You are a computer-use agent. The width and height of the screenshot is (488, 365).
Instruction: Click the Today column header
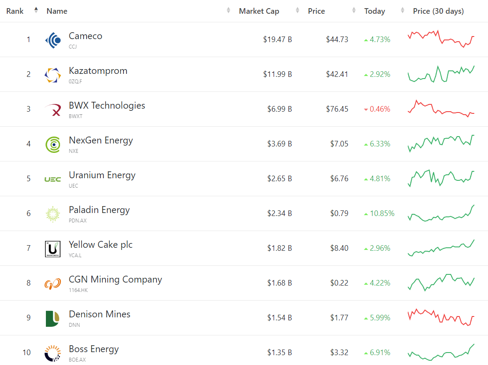(x=374, y=11)
